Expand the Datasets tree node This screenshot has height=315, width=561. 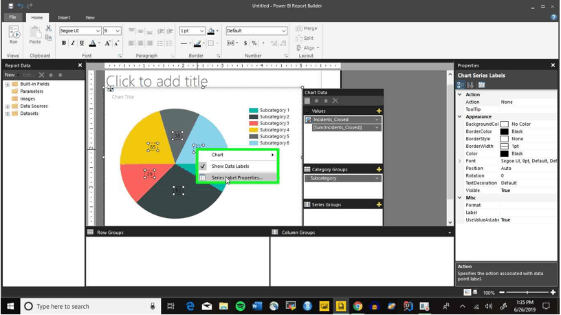(x=7, y=114)
